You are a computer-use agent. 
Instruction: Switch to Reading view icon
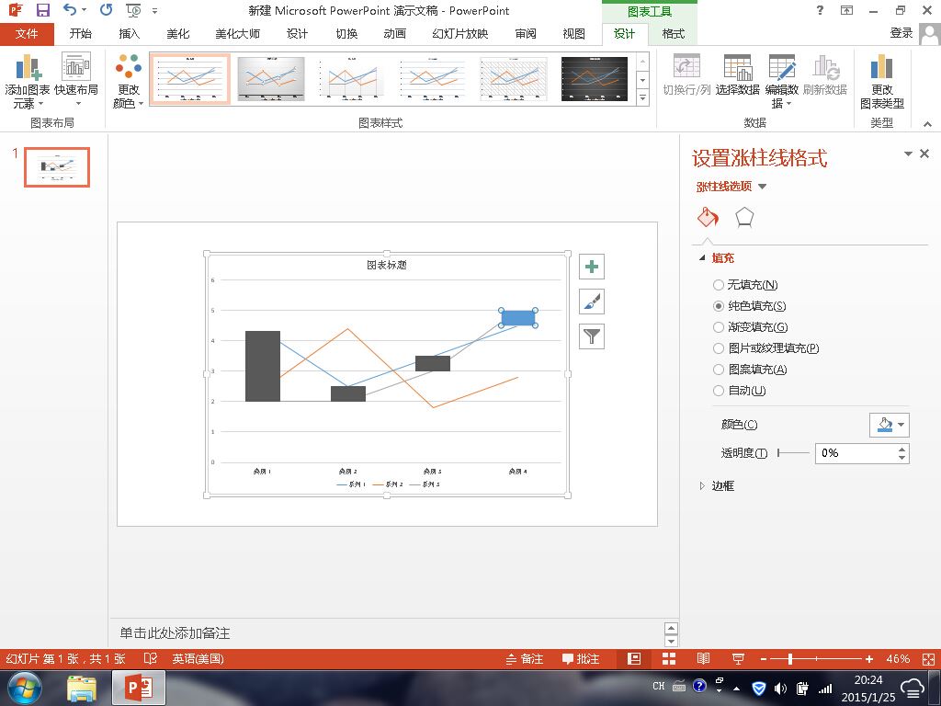click(703, 658)
